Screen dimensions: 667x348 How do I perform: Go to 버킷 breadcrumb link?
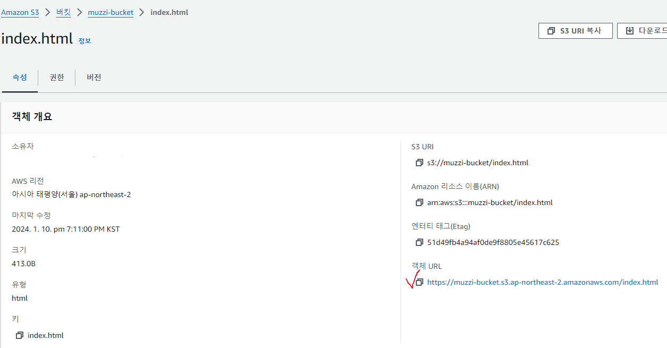tap(63, 12)
